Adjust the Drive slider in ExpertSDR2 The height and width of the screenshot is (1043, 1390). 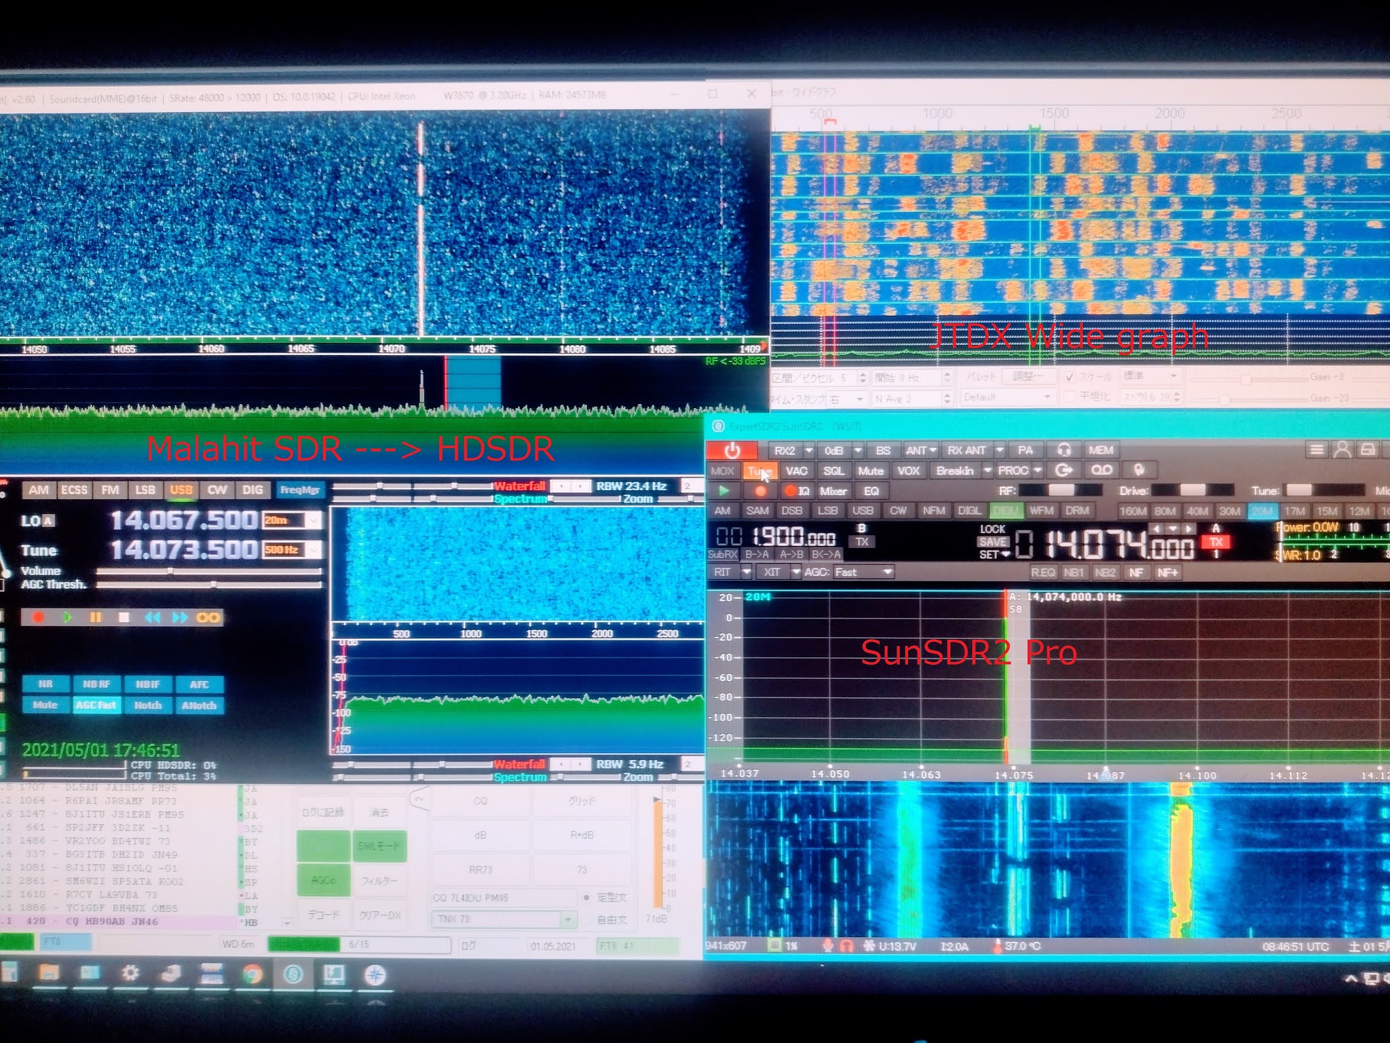point(1191,490)
